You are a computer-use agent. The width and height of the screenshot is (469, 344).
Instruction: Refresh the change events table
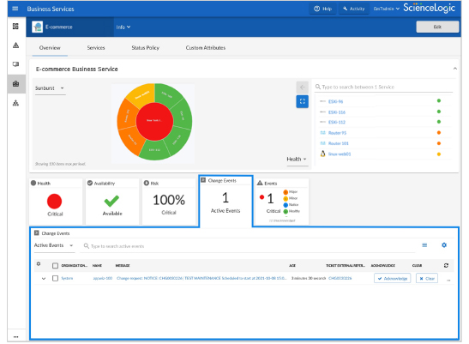click(x=446, y=265)
